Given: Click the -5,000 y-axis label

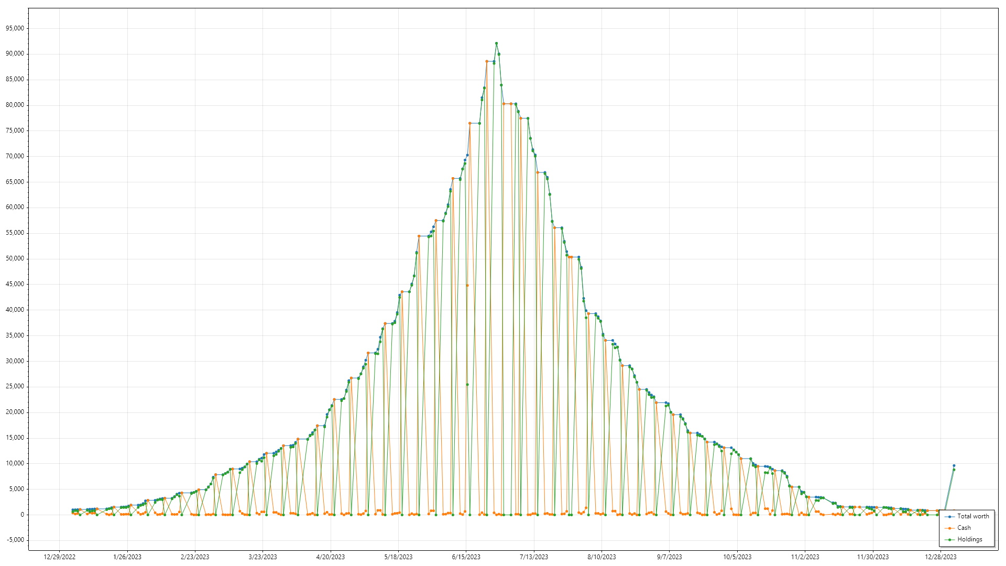Looking at the screenshot, I should tap(15, 540).
